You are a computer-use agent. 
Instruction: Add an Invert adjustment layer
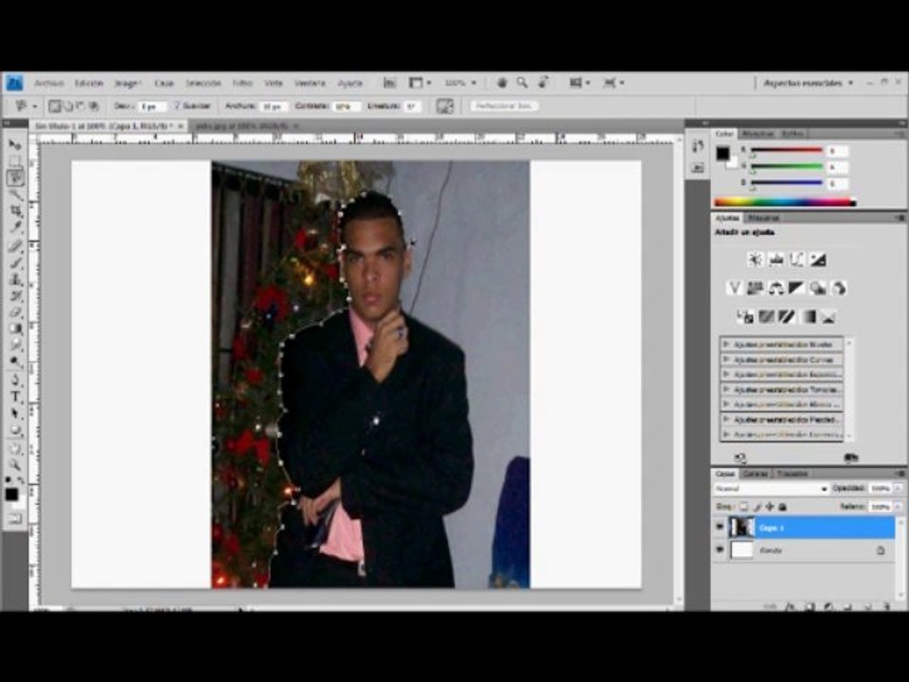click(745, 316)
